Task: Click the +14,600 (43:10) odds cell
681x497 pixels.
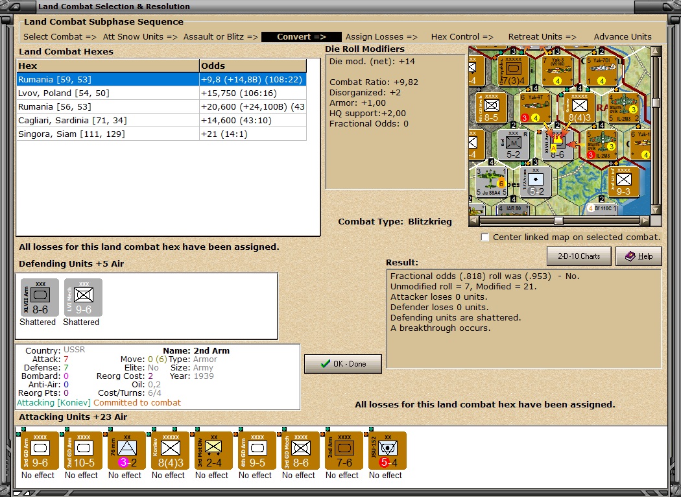Action: pyautogui.click(x=253, y=120)
